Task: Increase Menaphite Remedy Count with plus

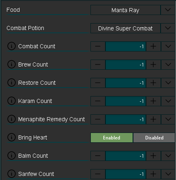Action: (x=153, y=119)
